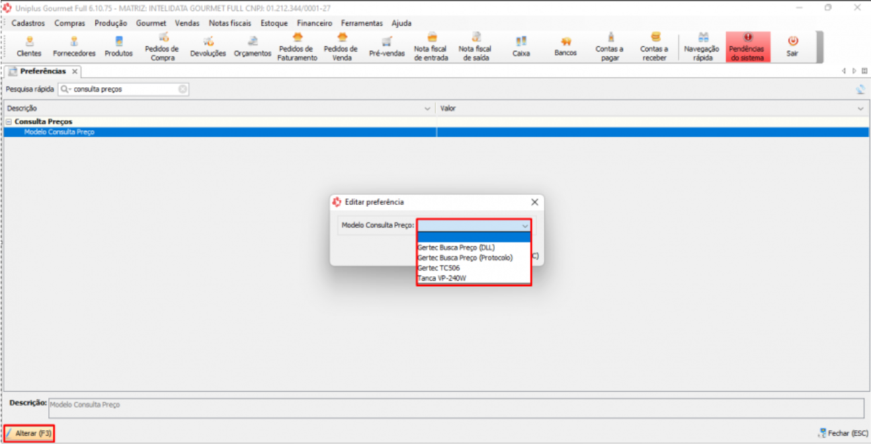Close the Preferências tab
Screen dimensions: 871x444
click(x=75, y=71)
